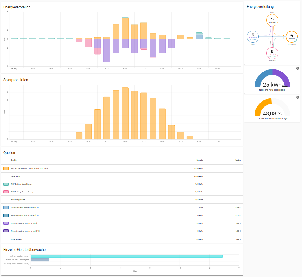The width and height of the screenshot is (302, 277).
Task: Click teal swatch for RCT Battery Used Energy
Action: 6,184
